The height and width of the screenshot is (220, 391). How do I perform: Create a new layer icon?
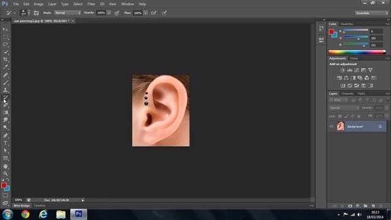coord(373,206)
